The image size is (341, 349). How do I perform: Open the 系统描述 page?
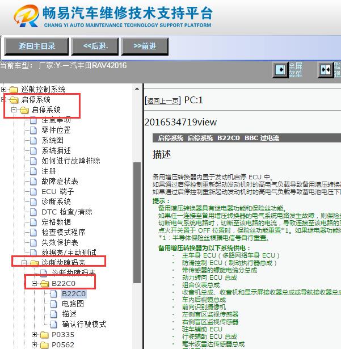[x=56, y=150]
